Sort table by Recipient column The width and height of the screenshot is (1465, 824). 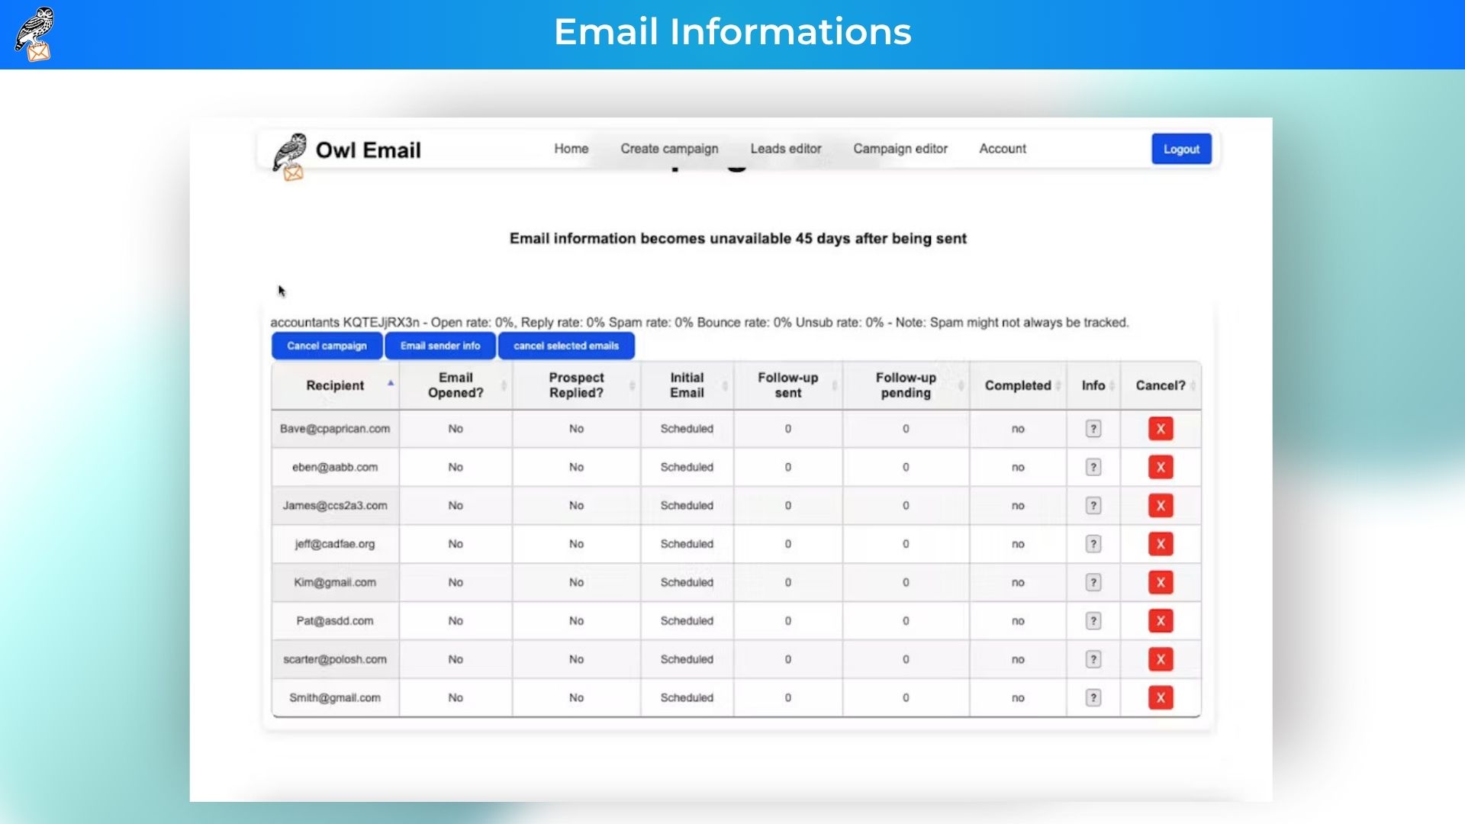[335, 385]
